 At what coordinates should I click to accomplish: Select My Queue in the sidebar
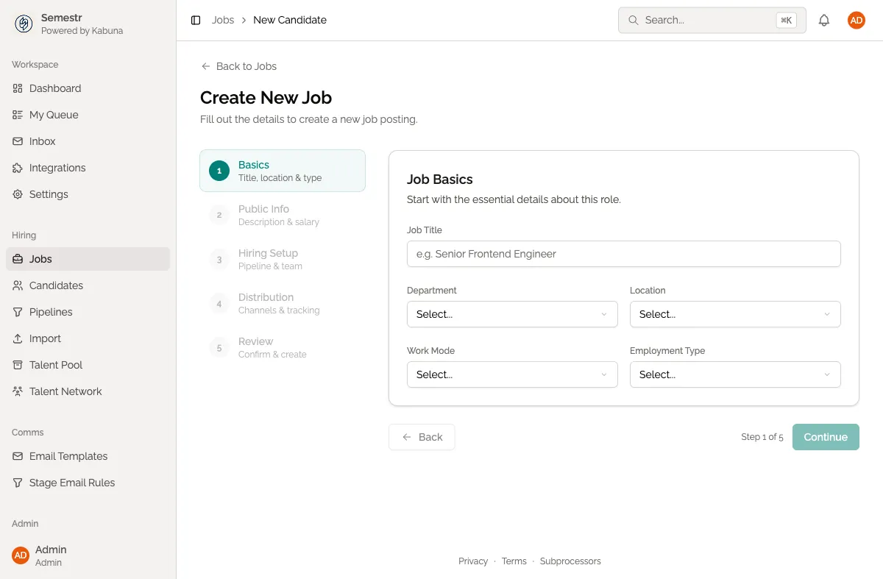pyautogui.click(x=53, y=115)
